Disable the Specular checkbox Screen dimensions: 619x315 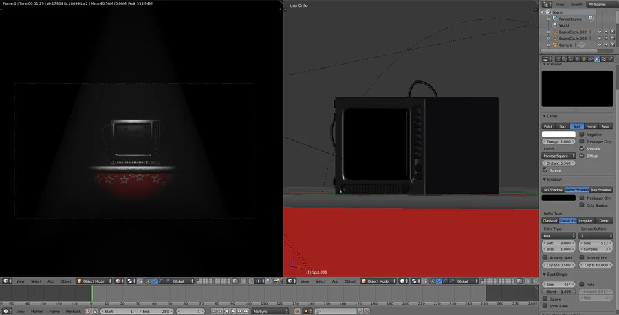[581, 148]
